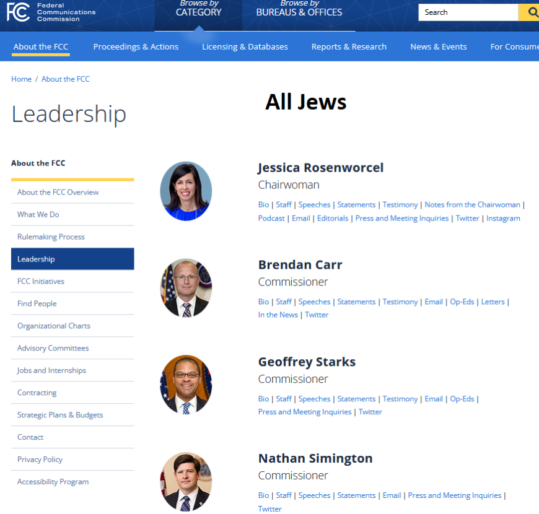Visit the Chairwoman's Instagram link
Viewport: 539px width, 514px height.
click(503, 219)
